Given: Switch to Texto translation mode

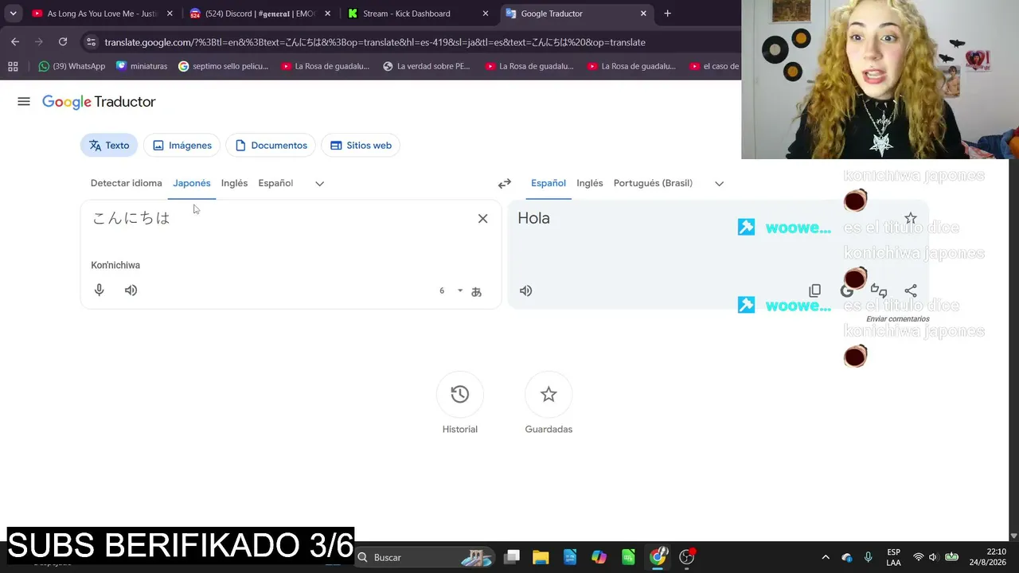Looking at the screenshot, I should (109, 146).
